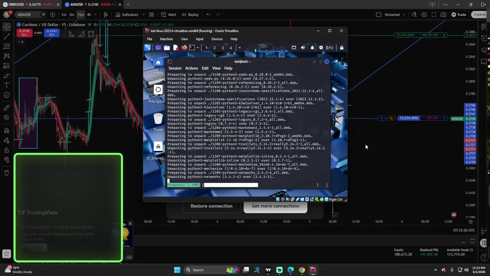Open the candlestick chart style selector
The width and height of the screenshot is (490, 276).
point(106,15)
